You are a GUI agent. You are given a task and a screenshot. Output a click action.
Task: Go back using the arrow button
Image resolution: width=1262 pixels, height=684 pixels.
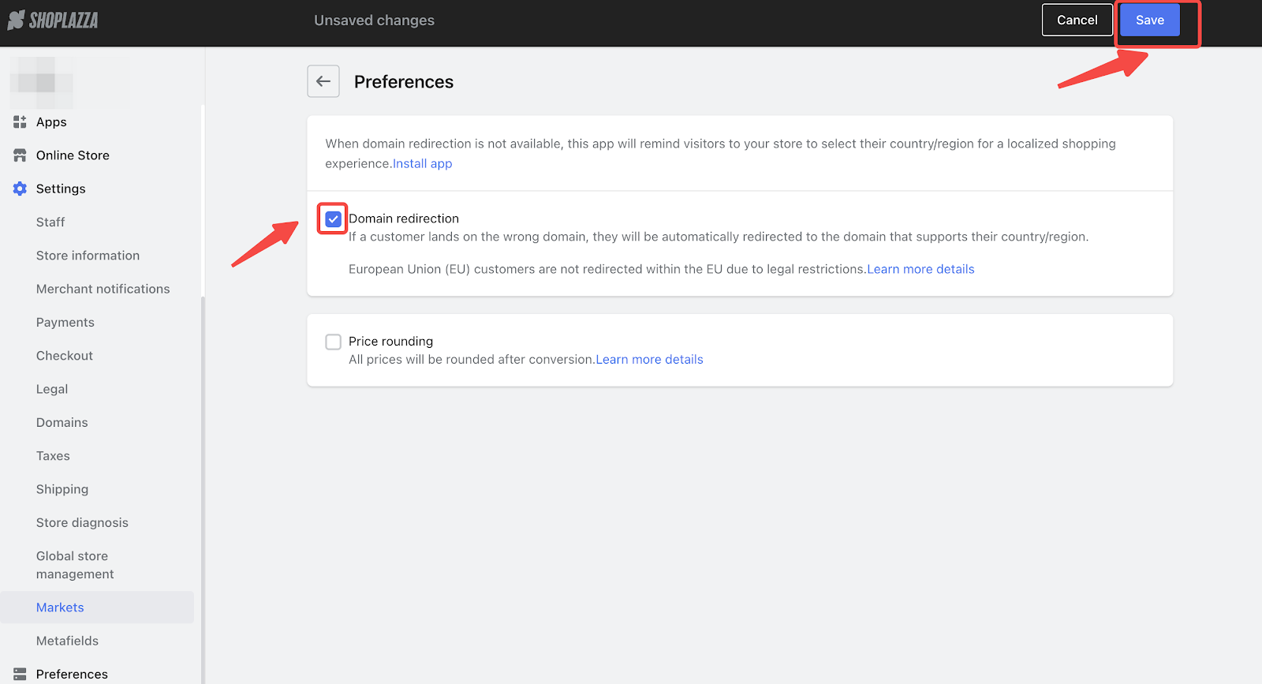pyautogui.click(x=323, y=81)
